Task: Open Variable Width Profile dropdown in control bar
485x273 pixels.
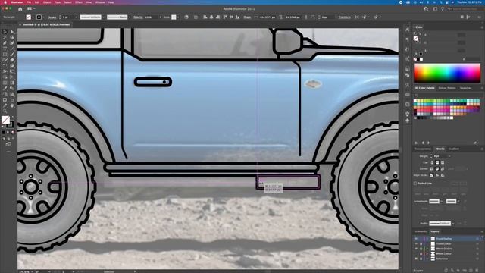Action: tap(103, 17)
